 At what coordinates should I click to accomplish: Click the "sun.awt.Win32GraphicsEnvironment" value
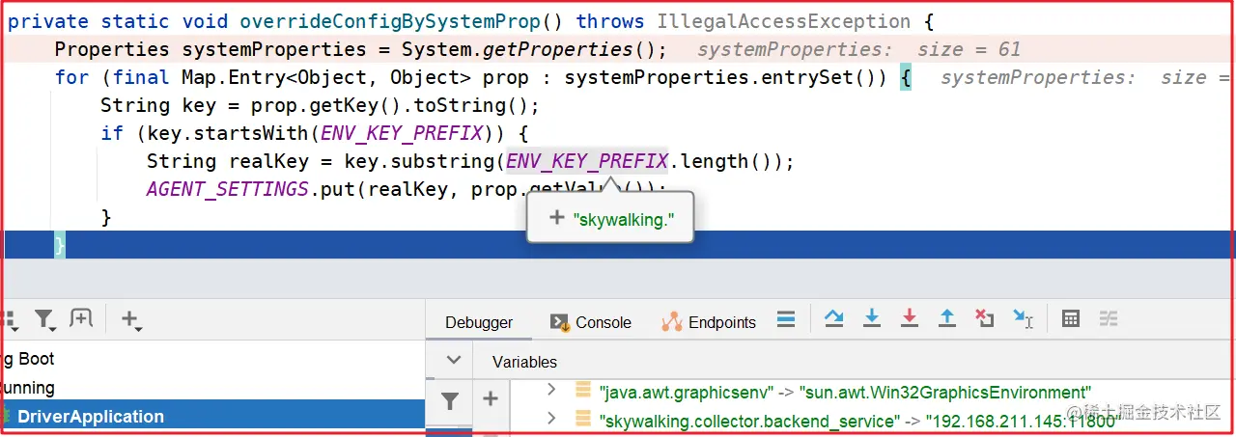tap(944, 393)
